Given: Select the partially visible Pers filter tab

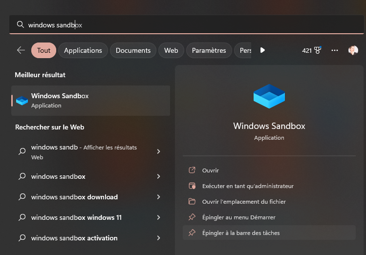Looking at the screenshot, I should [x=243, y=50].
